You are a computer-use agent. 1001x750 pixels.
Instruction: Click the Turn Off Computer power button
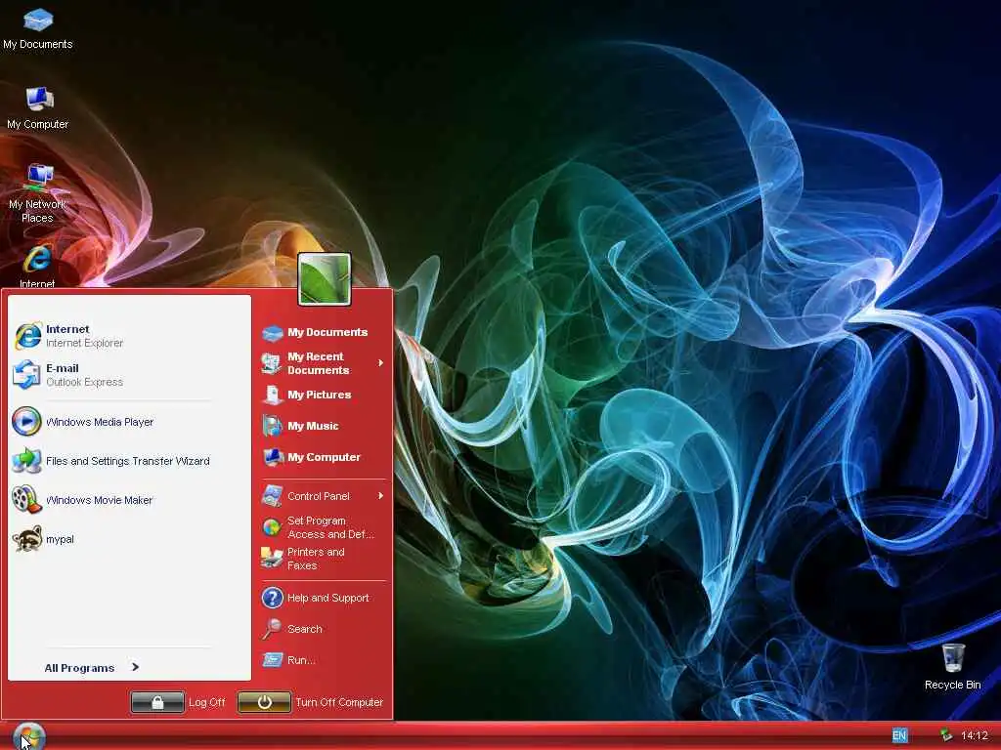tap(264, 702)
